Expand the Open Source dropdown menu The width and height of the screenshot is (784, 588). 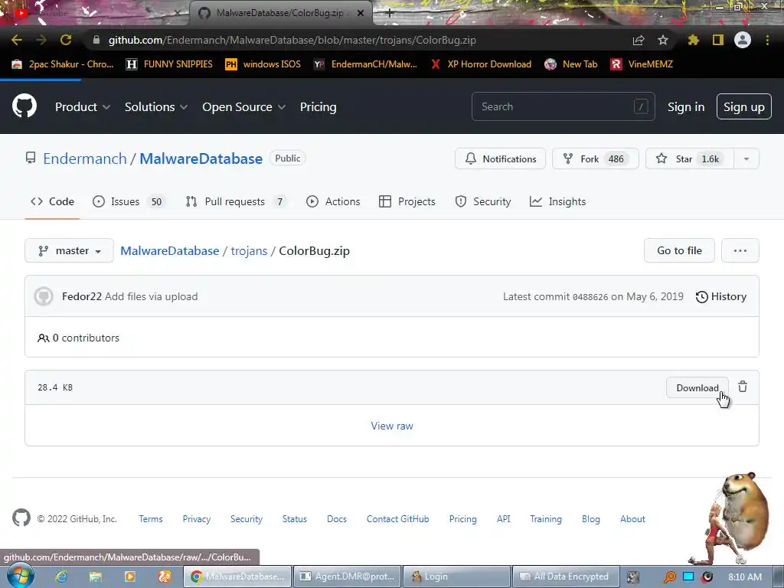coord(244,107)
